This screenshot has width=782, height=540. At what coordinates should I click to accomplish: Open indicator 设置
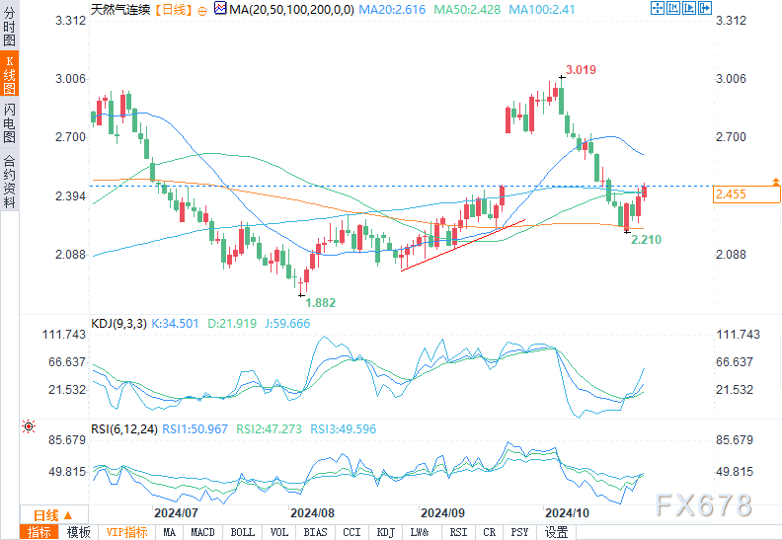pyautogui.click(x=557, y=532)
